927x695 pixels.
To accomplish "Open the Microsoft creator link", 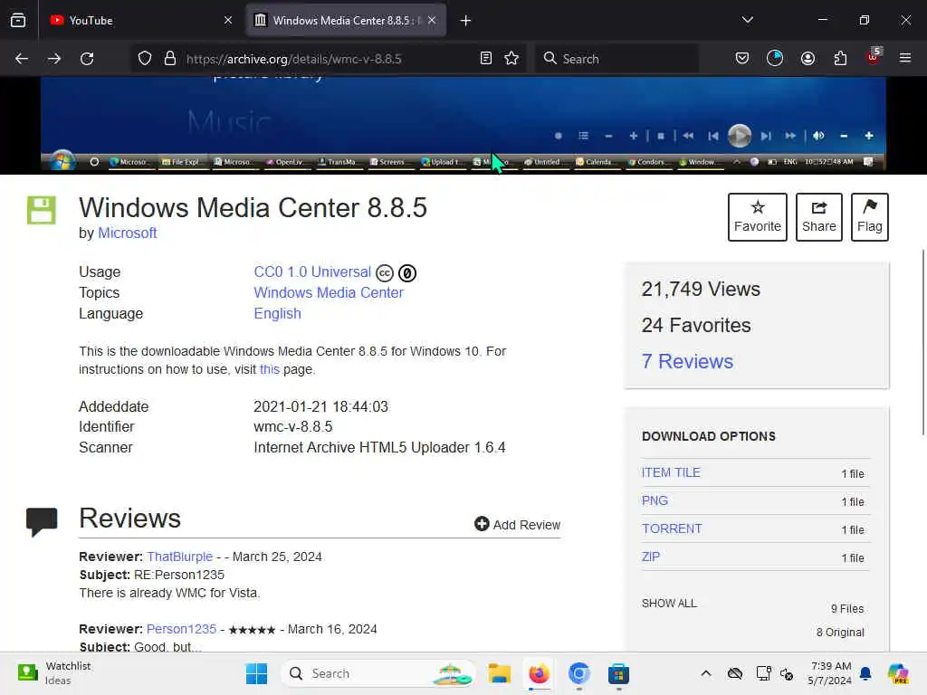I will (x=127, y=233).
